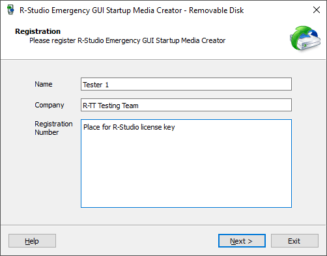
Task: Click the Name field label
Action: 44,84
